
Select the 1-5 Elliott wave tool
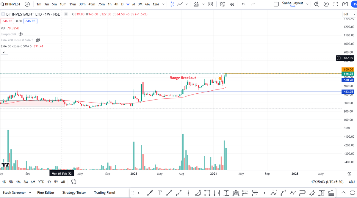tap(274, 193)
